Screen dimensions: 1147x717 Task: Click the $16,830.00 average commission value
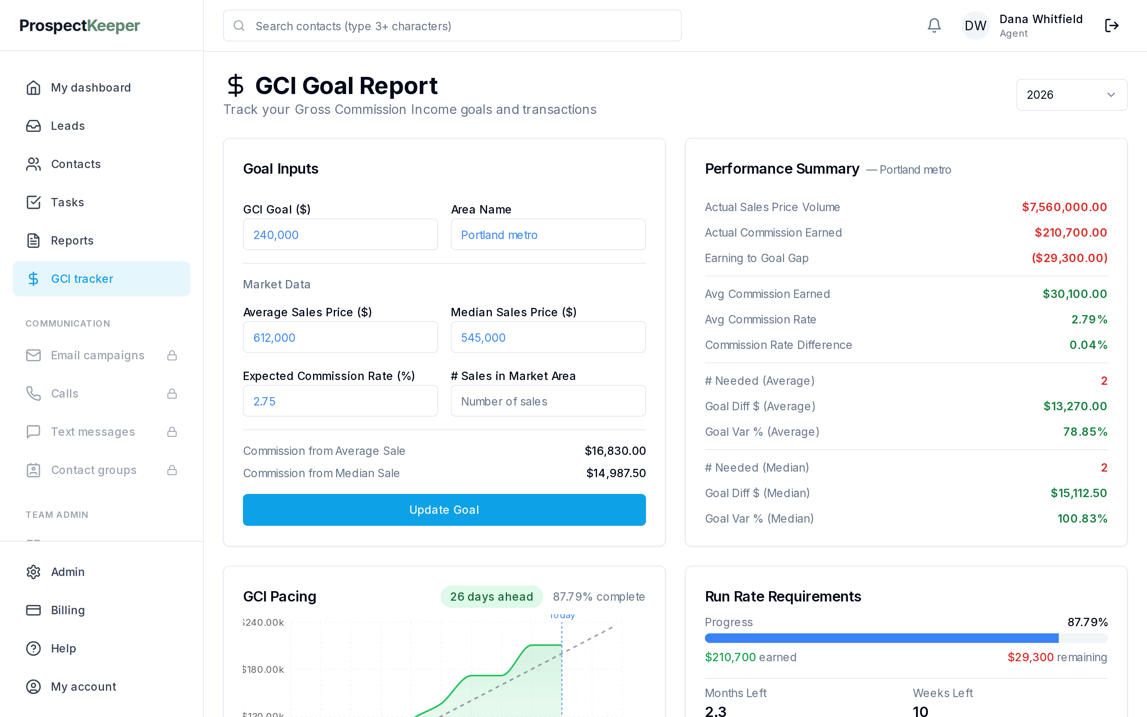[x=615, y=451]
